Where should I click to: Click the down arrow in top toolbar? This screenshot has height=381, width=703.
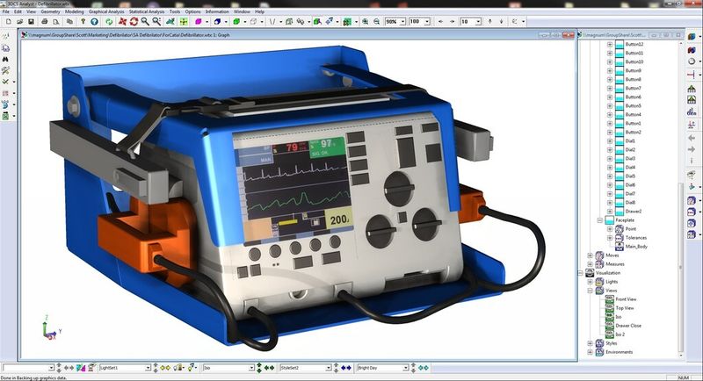pyautogui.click(x=501, y=21)
